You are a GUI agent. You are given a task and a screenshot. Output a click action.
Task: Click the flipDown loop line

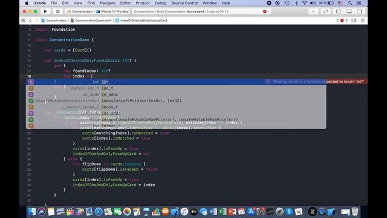(x=109, y=164)
